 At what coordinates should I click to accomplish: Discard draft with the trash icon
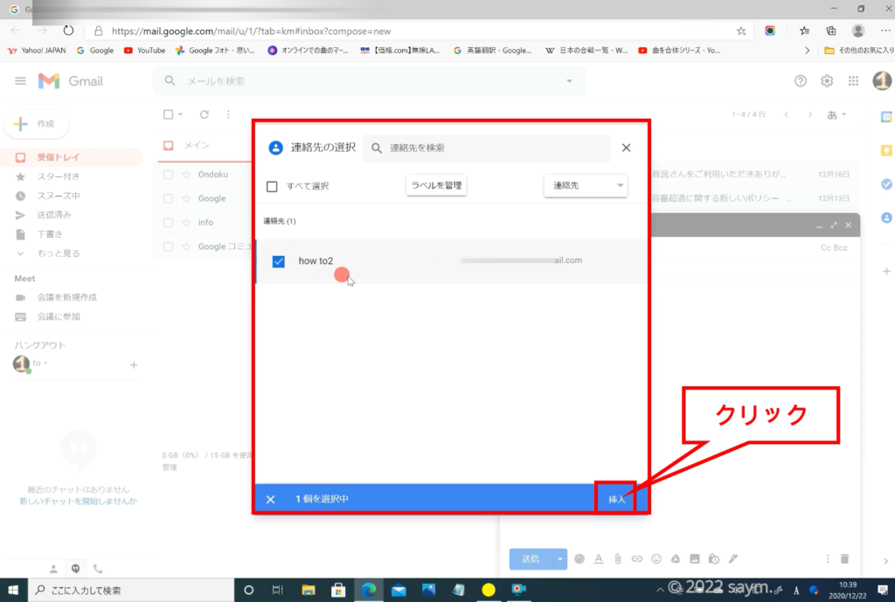tap(844, 558)
